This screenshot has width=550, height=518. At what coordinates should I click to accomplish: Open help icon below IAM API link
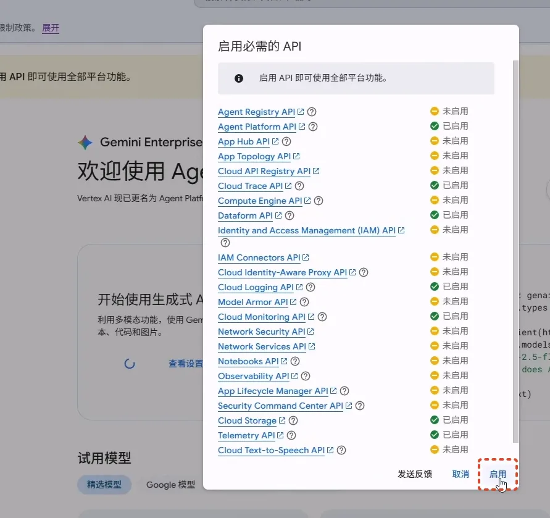[x=225, y=243]
